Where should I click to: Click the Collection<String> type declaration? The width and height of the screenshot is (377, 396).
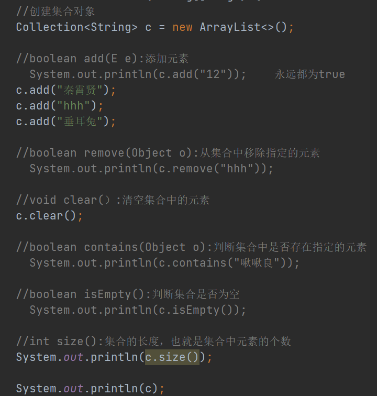tap(77, 27)
